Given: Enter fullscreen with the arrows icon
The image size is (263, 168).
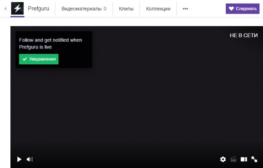Looking at the screenshot, I should [x=254, y=159].
